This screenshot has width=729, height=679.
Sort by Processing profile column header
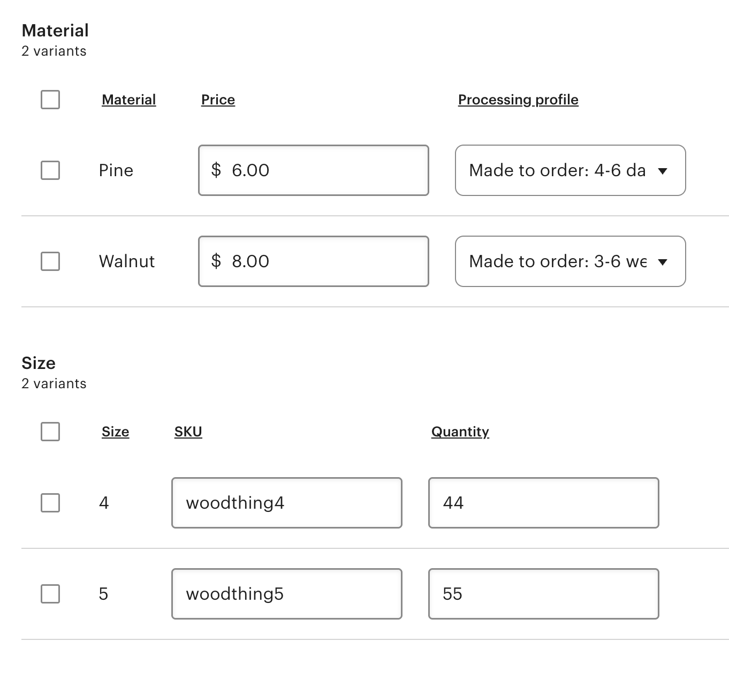point(518,100)
